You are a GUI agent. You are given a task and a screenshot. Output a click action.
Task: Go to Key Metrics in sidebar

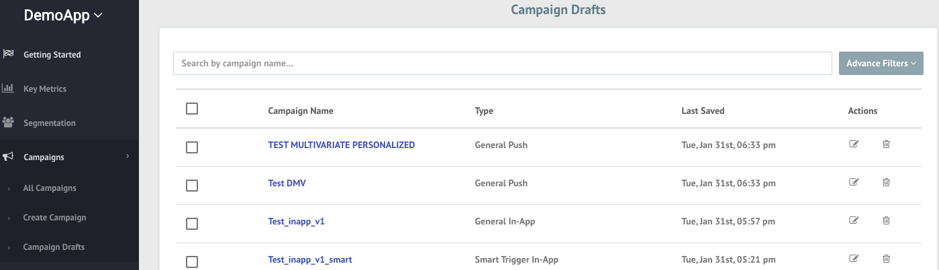point(44,88)
